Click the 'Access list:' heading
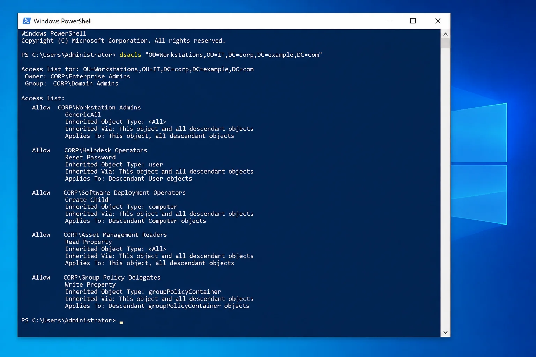 (x=43, y=98)
